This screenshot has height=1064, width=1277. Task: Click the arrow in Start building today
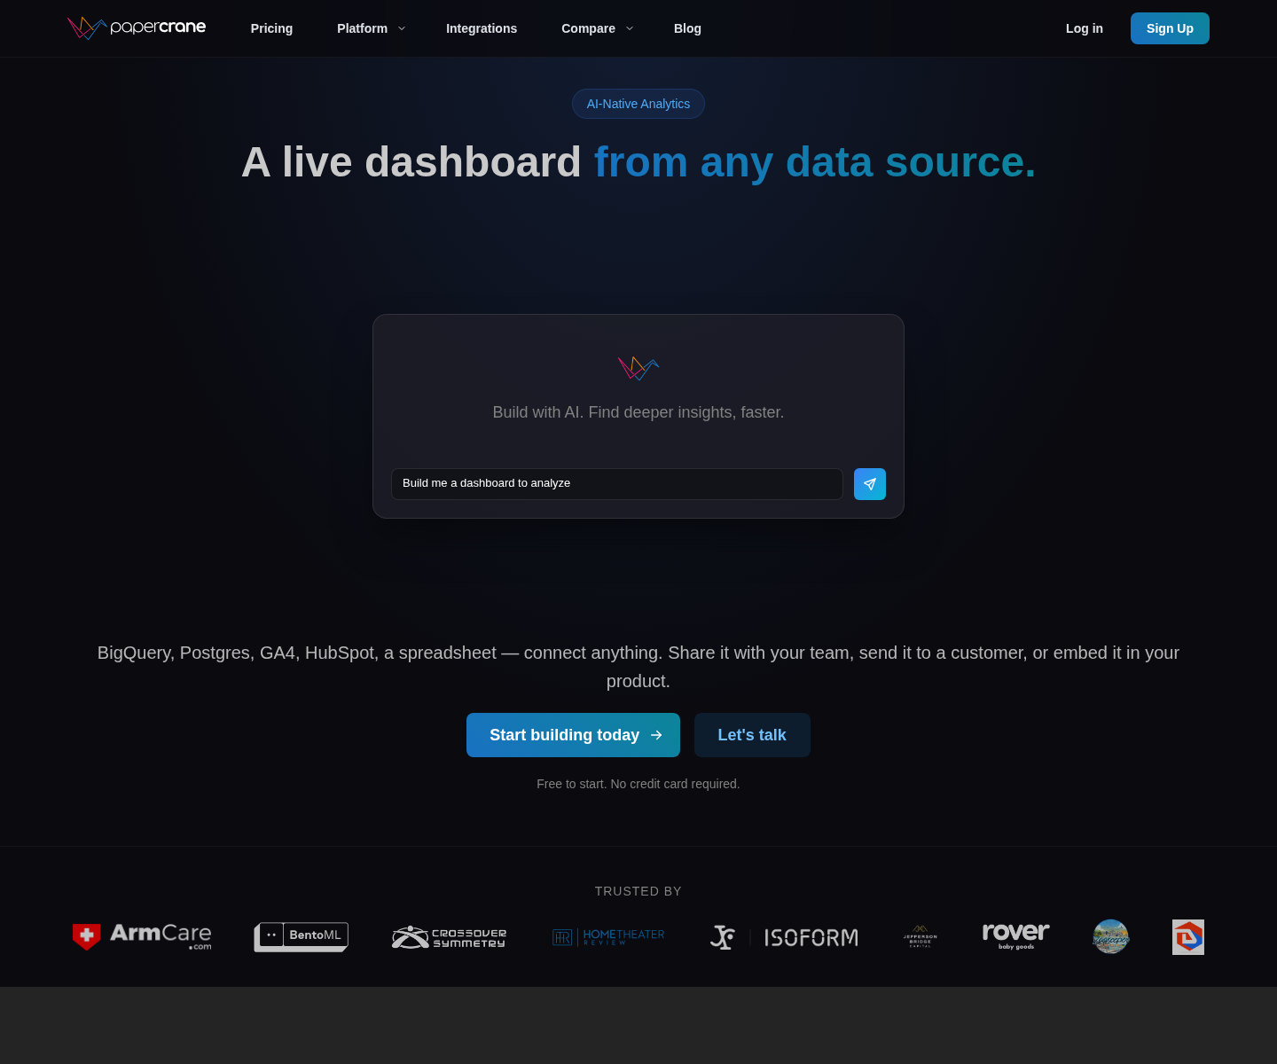pyautogui.click(x=656, y=735)
